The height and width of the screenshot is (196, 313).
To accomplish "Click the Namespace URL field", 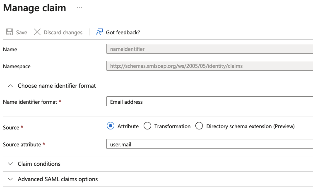I will [x=209, y=66].
